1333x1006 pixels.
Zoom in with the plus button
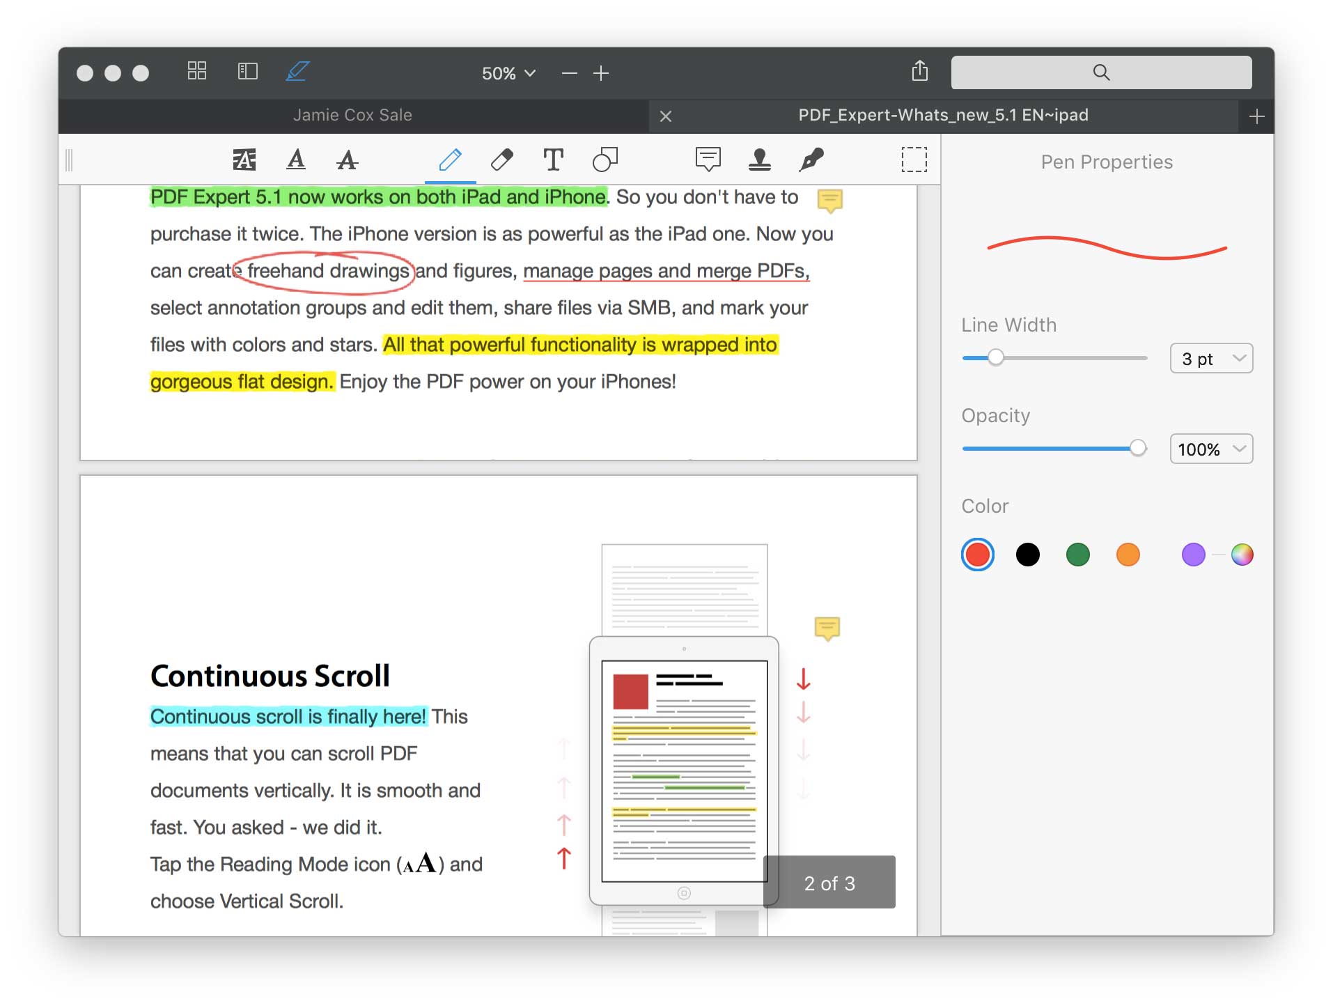point(601,73)
